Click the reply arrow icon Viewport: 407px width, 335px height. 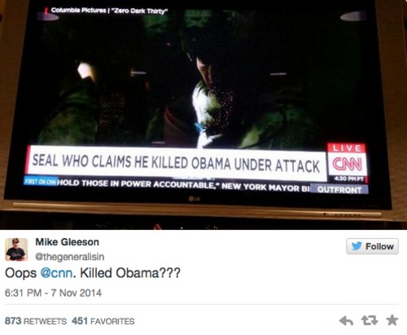(346, 320)
